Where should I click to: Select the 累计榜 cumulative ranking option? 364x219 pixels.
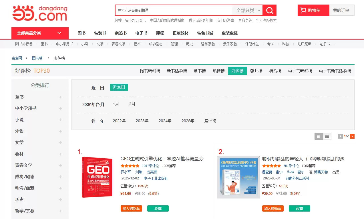pyautogui.click(x=210, y=121)
